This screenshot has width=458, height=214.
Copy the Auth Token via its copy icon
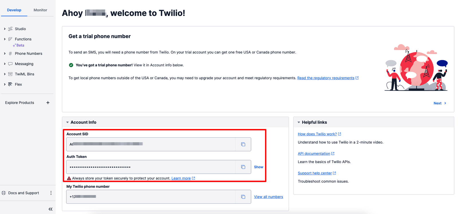[243, 167]
